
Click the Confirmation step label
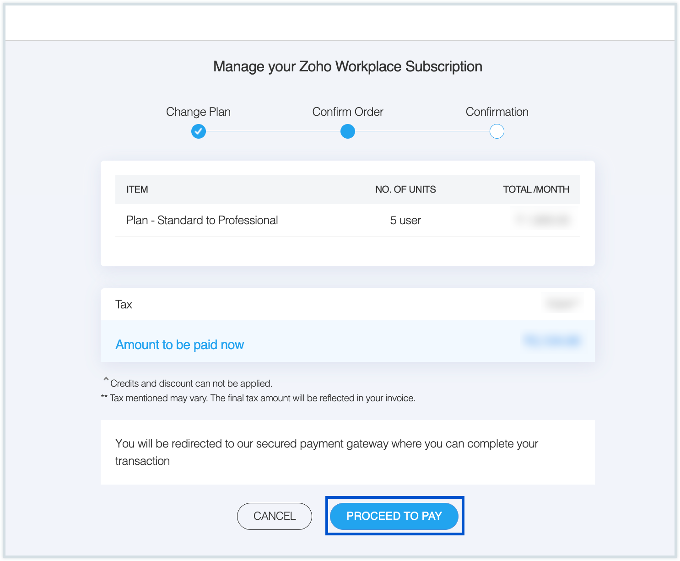(x=497, y=112)
